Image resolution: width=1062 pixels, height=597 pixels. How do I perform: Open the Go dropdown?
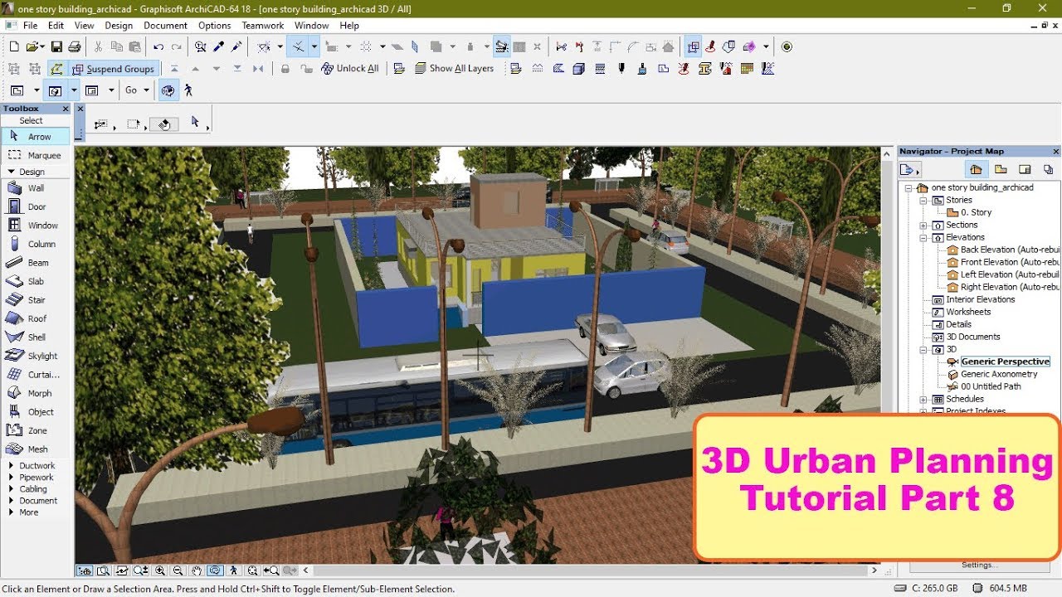point(137,90)
